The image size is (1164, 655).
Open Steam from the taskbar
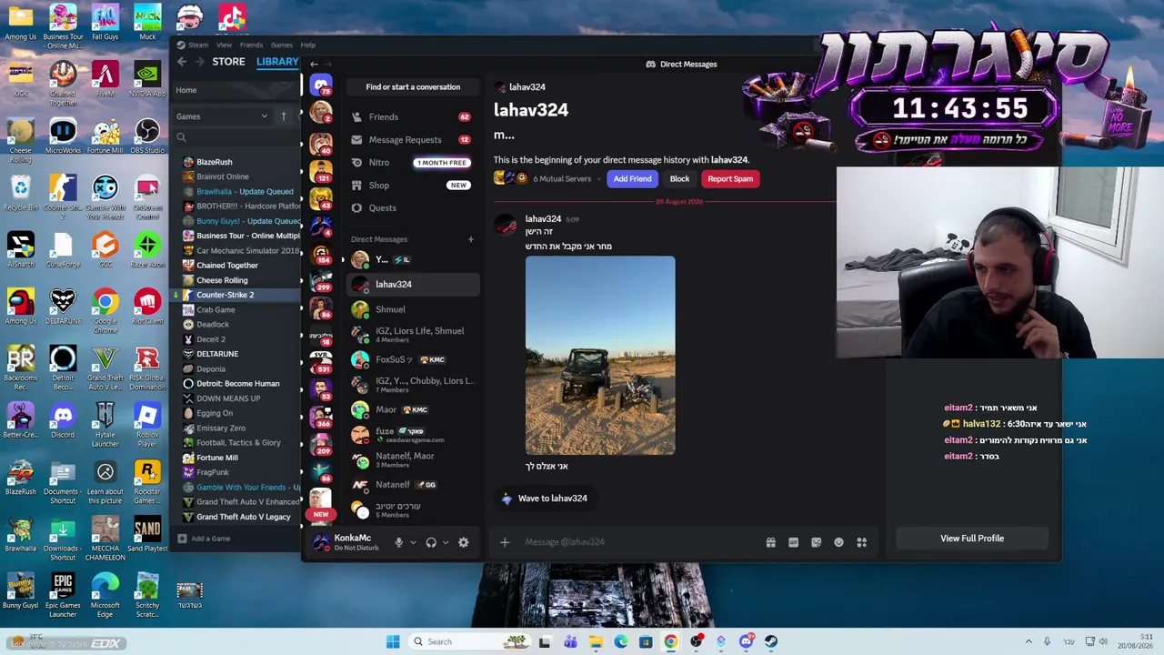[770, 641]
